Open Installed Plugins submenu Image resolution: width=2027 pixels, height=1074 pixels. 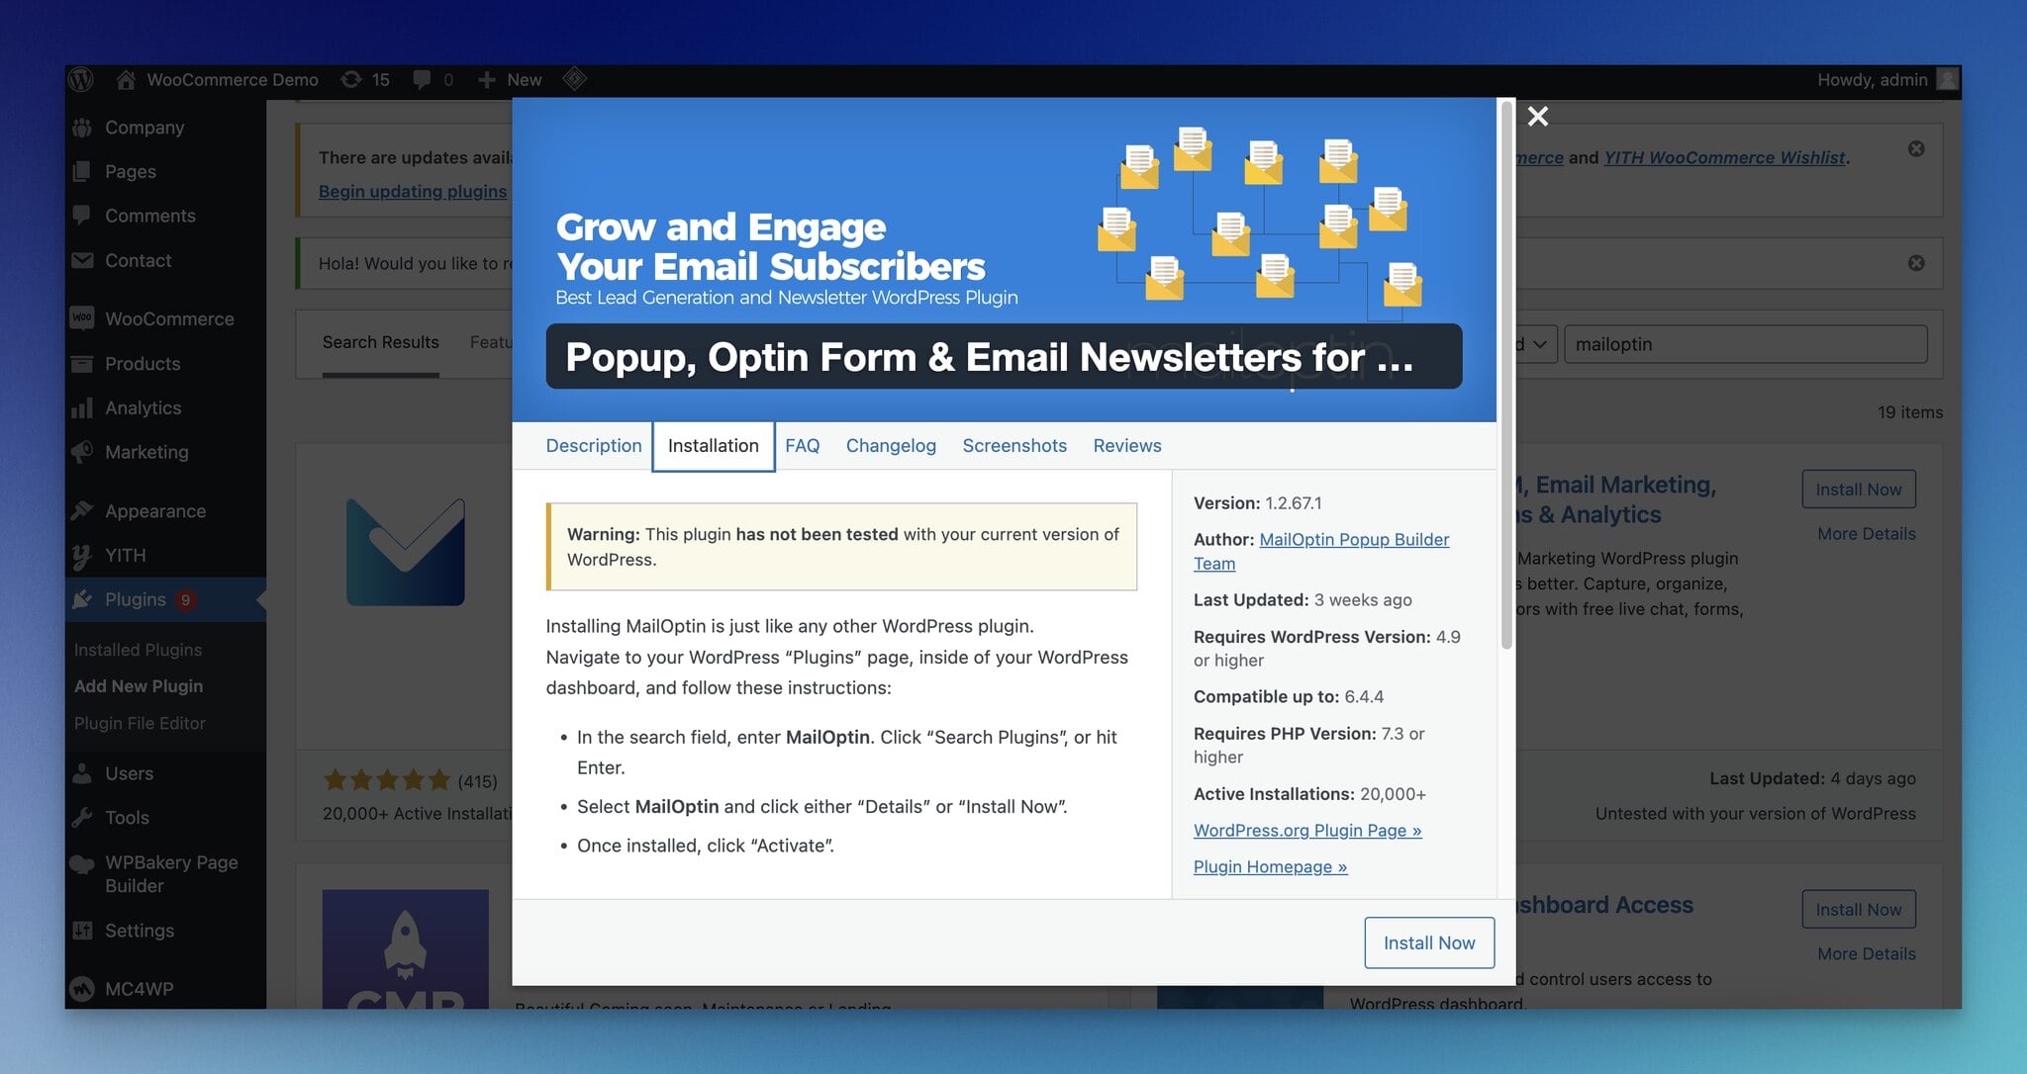coord(138,650)
